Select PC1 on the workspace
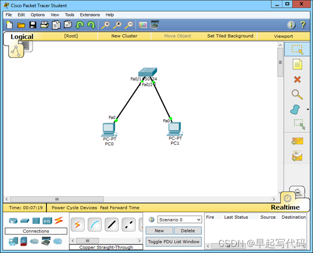Viewport: 313px width, 253px height. click(175, 129)
